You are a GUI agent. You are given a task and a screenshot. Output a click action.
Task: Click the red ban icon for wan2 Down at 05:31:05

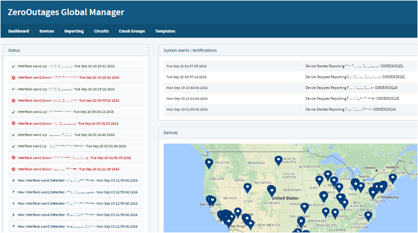coord(13,123)
